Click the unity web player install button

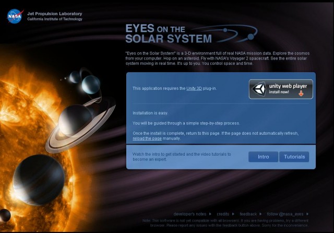pos(281,89)
